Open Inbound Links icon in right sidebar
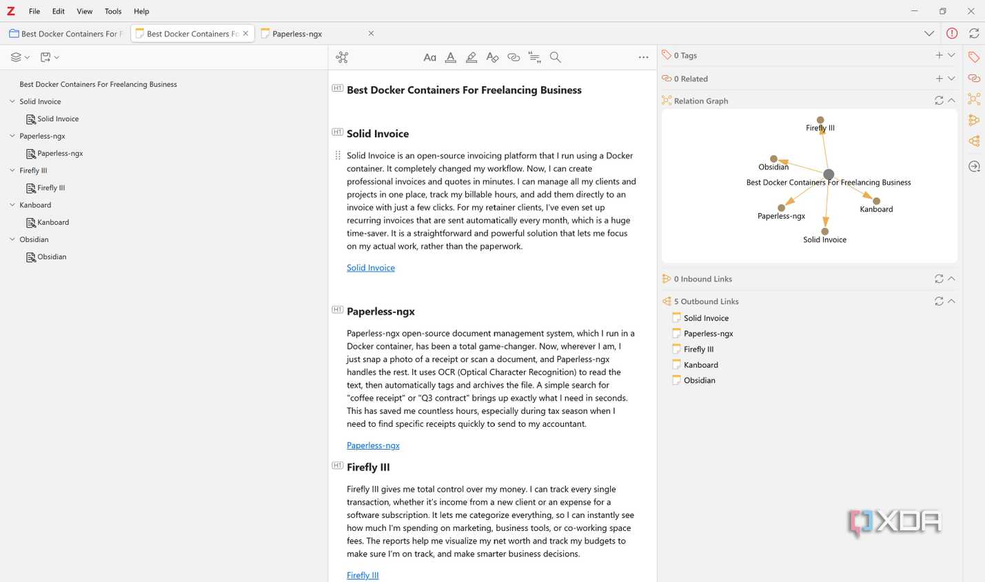This screenshot has height=582, width=985. [974, 120]
